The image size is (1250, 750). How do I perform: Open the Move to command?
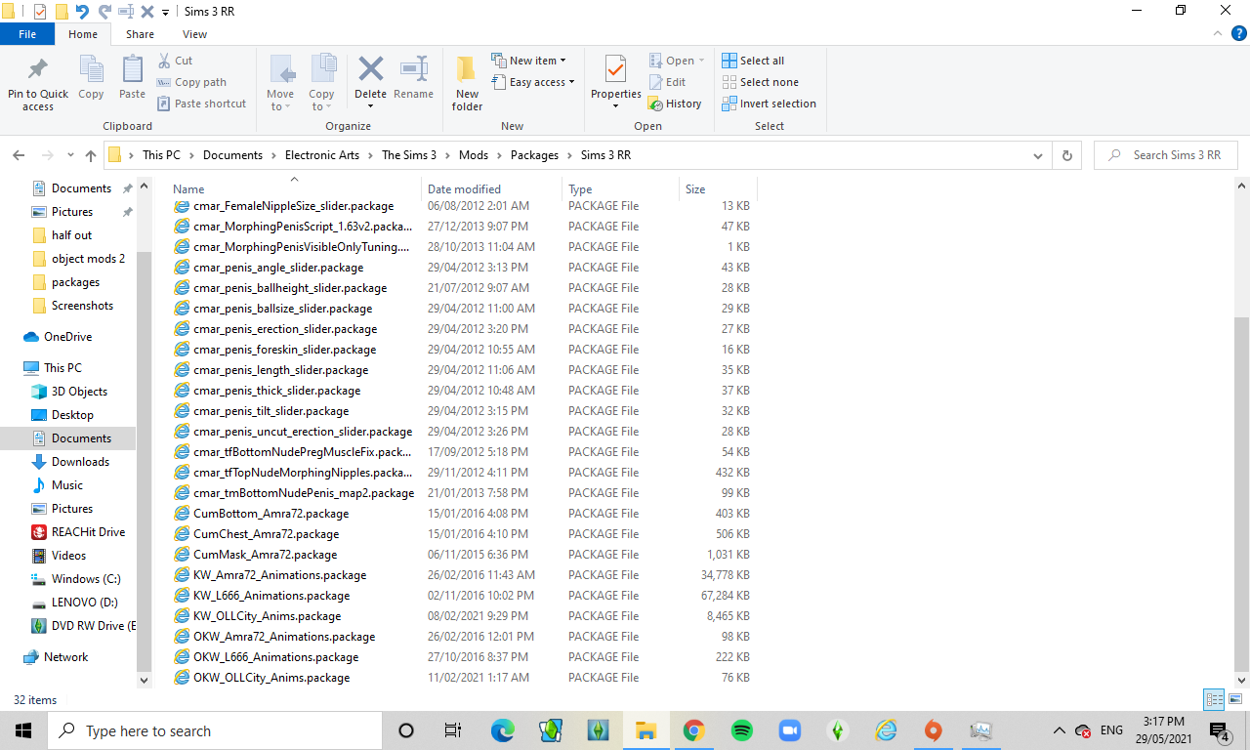pos(280,82)
